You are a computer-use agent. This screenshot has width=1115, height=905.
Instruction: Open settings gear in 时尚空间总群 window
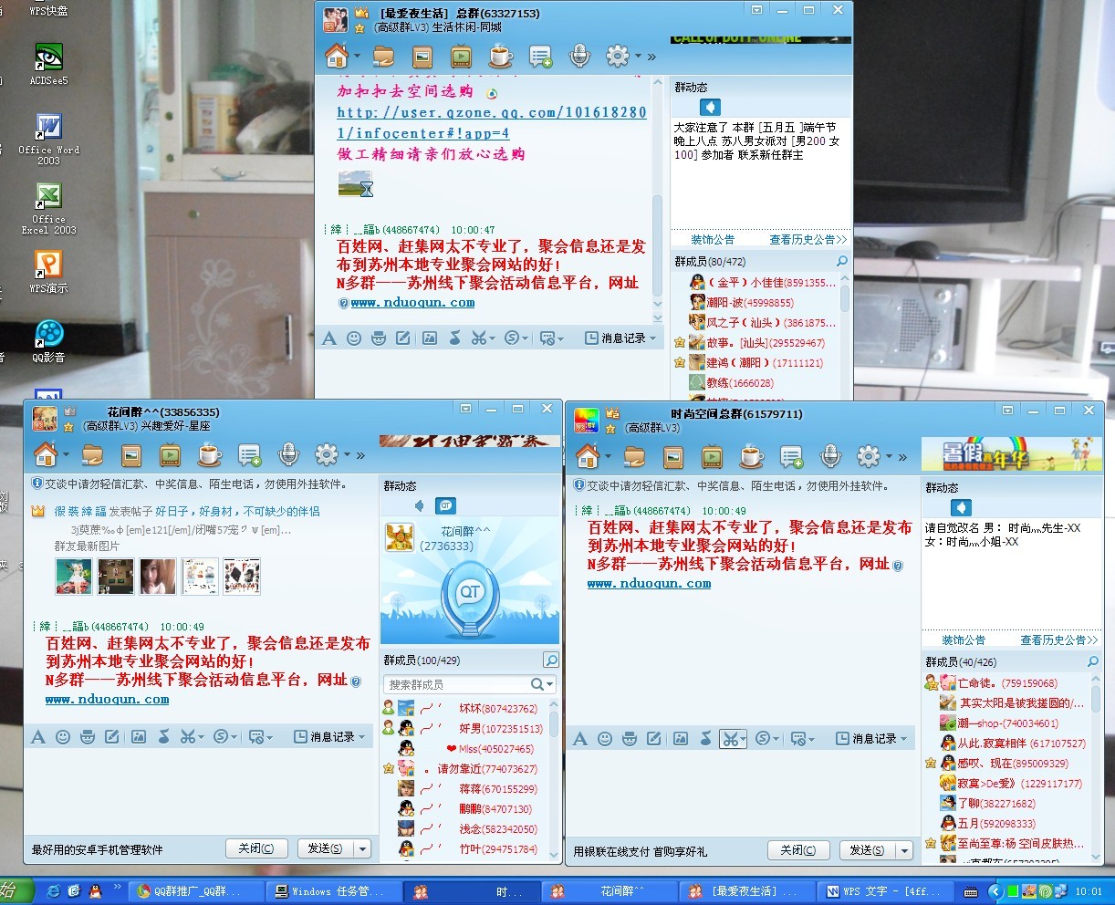pos(869,455)
